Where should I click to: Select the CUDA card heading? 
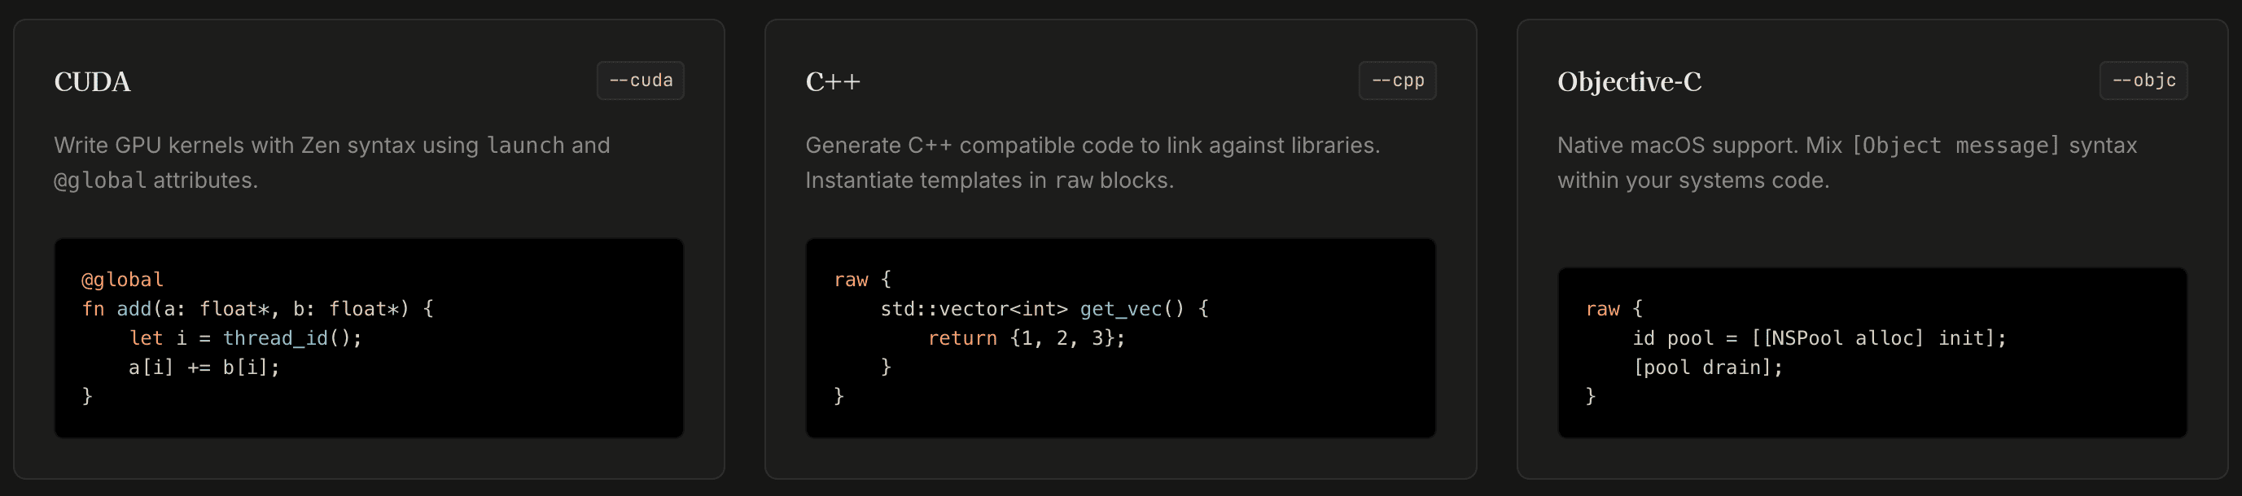[92, 81]
